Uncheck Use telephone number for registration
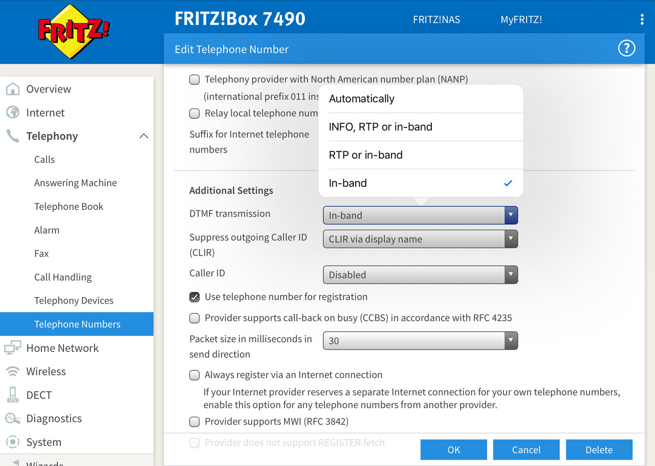Image resolution: width=655 pixels, height=466 pixels. [194, 297]
